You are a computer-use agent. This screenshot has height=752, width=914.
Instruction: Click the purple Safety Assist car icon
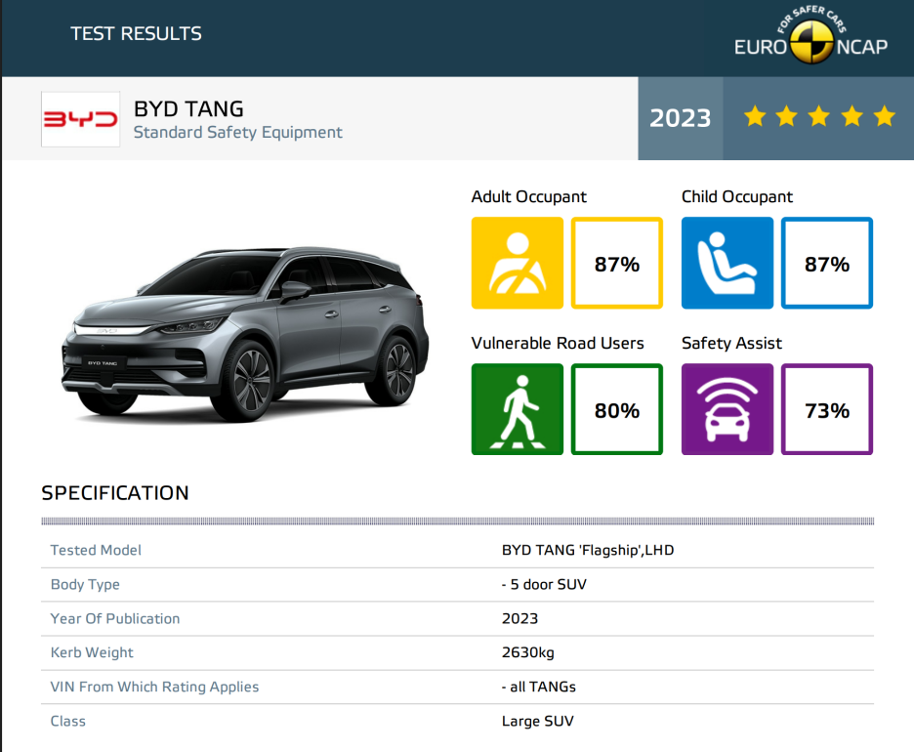point(727,409)
